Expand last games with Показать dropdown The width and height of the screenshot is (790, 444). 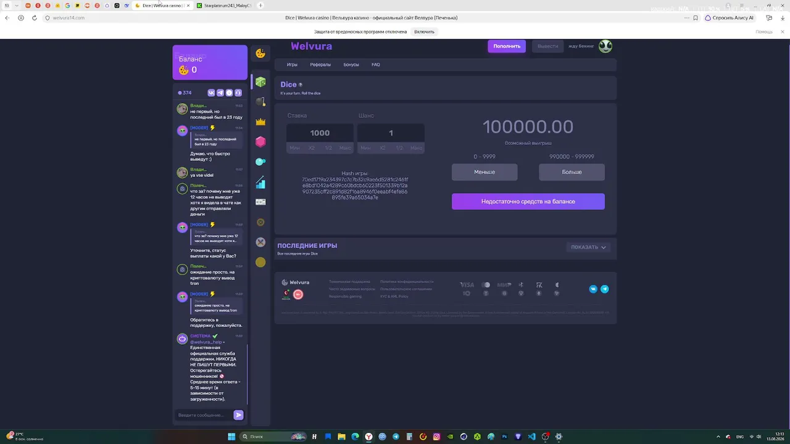tap(588, 247)
